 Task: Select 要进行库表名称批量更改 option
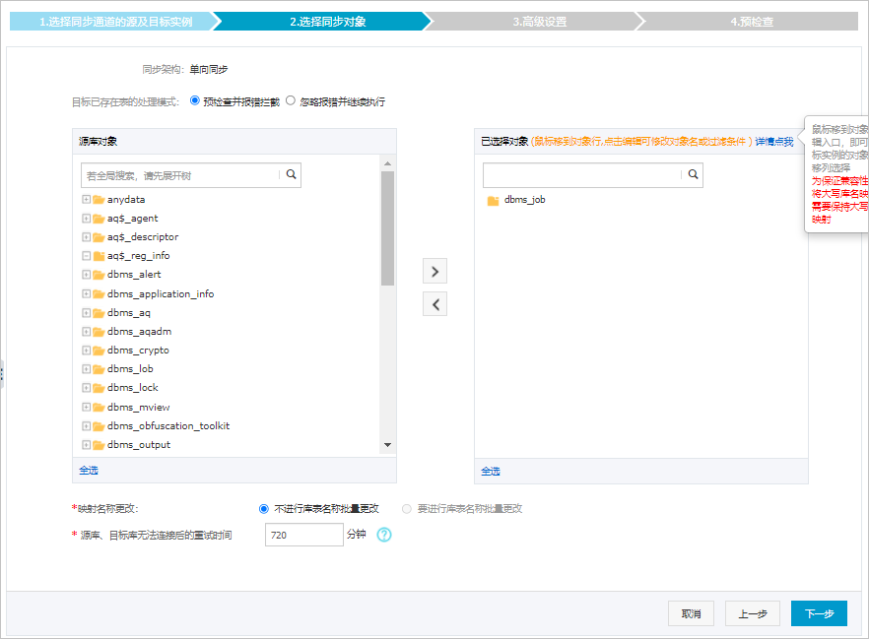[405, 508]
